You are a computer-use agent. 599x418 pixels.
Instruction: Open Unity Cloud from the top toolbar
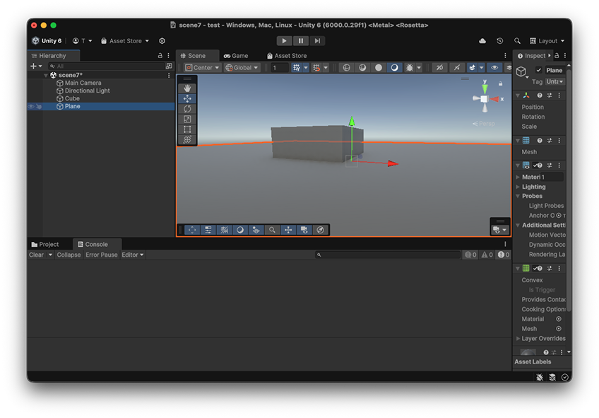tap(482, 41)
